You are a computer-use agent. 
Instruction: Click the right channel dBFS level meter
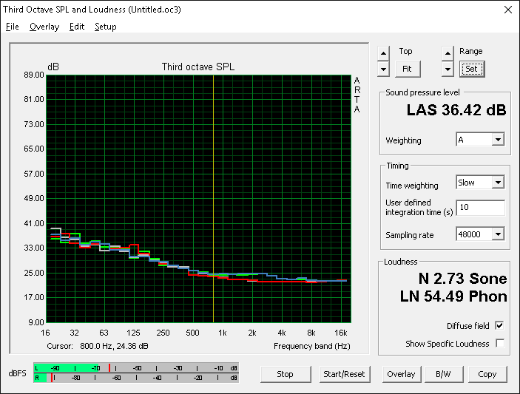[x=136, y=378]
